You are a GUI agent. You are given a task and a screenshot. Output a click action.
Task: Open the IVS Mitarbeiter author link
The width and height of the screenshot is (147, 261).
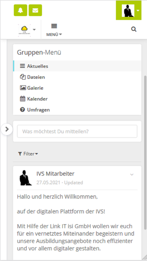click(x=55, y=174)
